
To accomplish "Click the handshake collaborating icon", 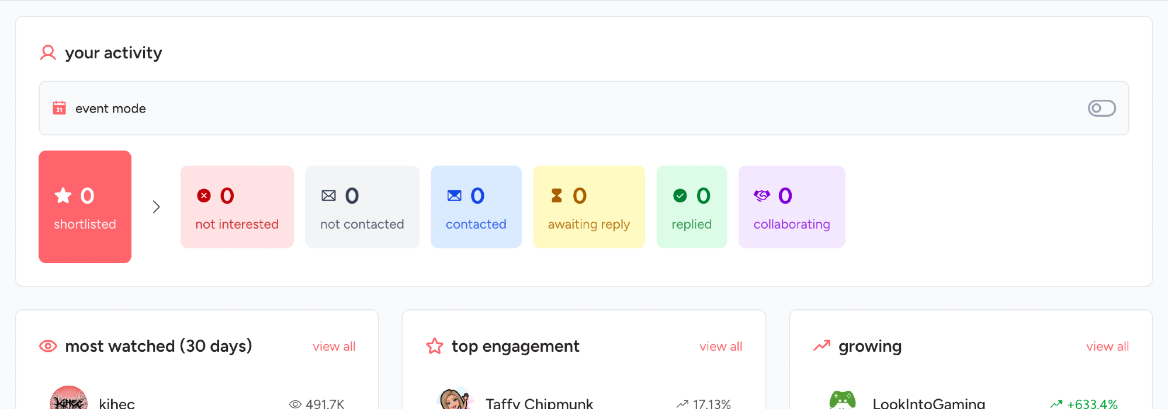I will pyautogui.click(x=762, y=196).
